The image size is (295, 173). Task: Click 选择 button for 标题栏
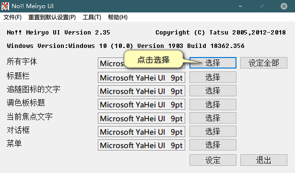[213, 77]
